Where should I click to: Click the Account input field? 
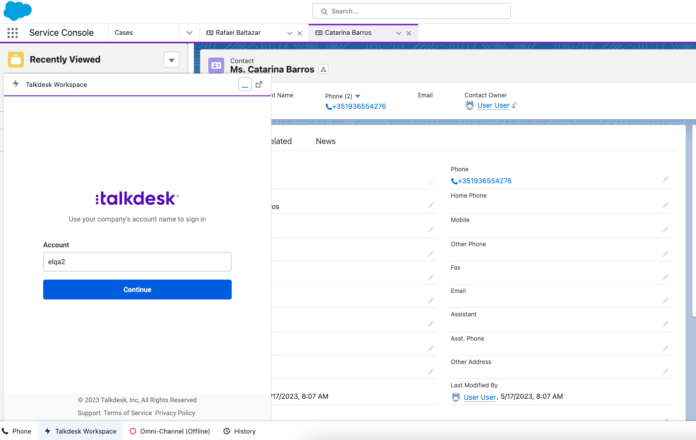[137, 262]
